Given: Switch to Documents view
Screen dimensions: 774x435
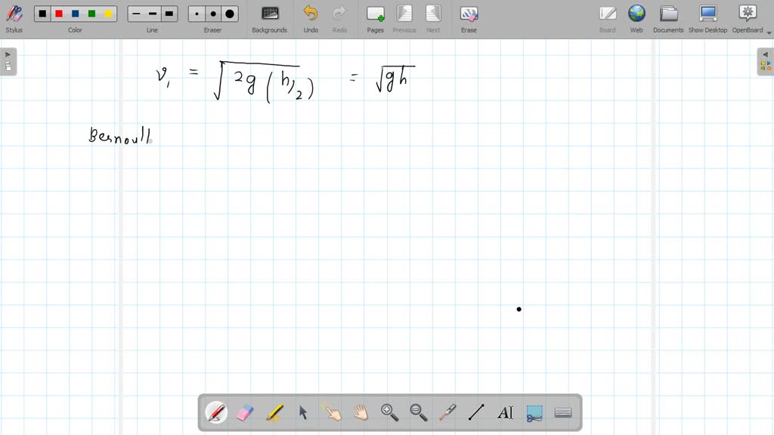Looking at the screenshot, I should (668, 17).
